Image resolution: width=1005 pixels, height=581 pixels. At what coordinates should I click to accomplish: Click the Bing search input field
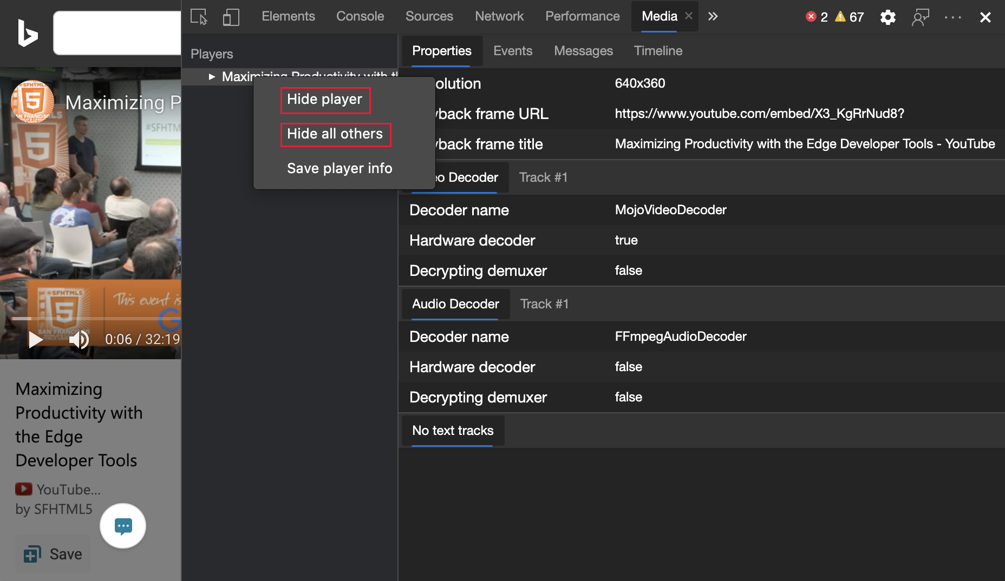click(117, 33)
